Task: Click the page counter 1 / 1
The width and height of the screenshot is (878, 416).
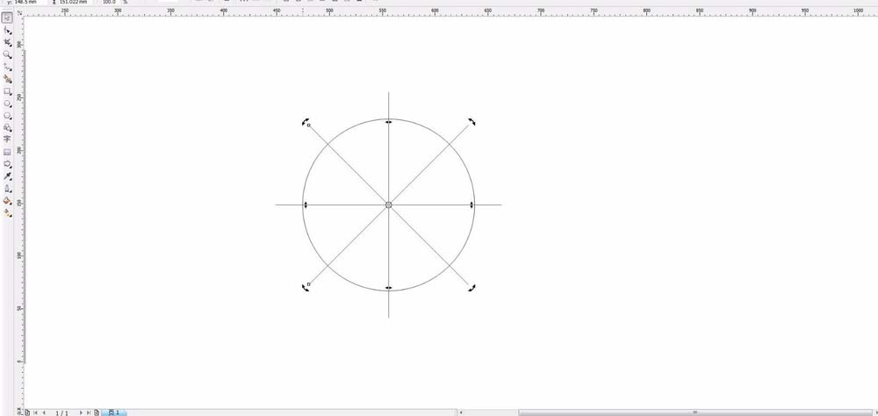Action: coord(62,413)
